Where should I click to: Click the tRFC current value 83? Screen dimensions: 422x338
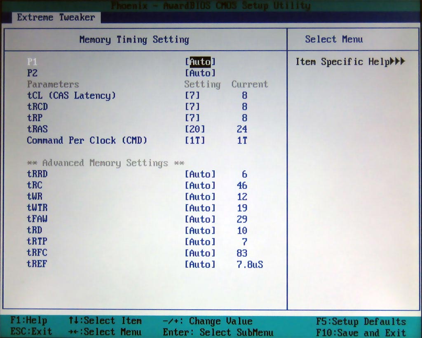coord(242,253)
